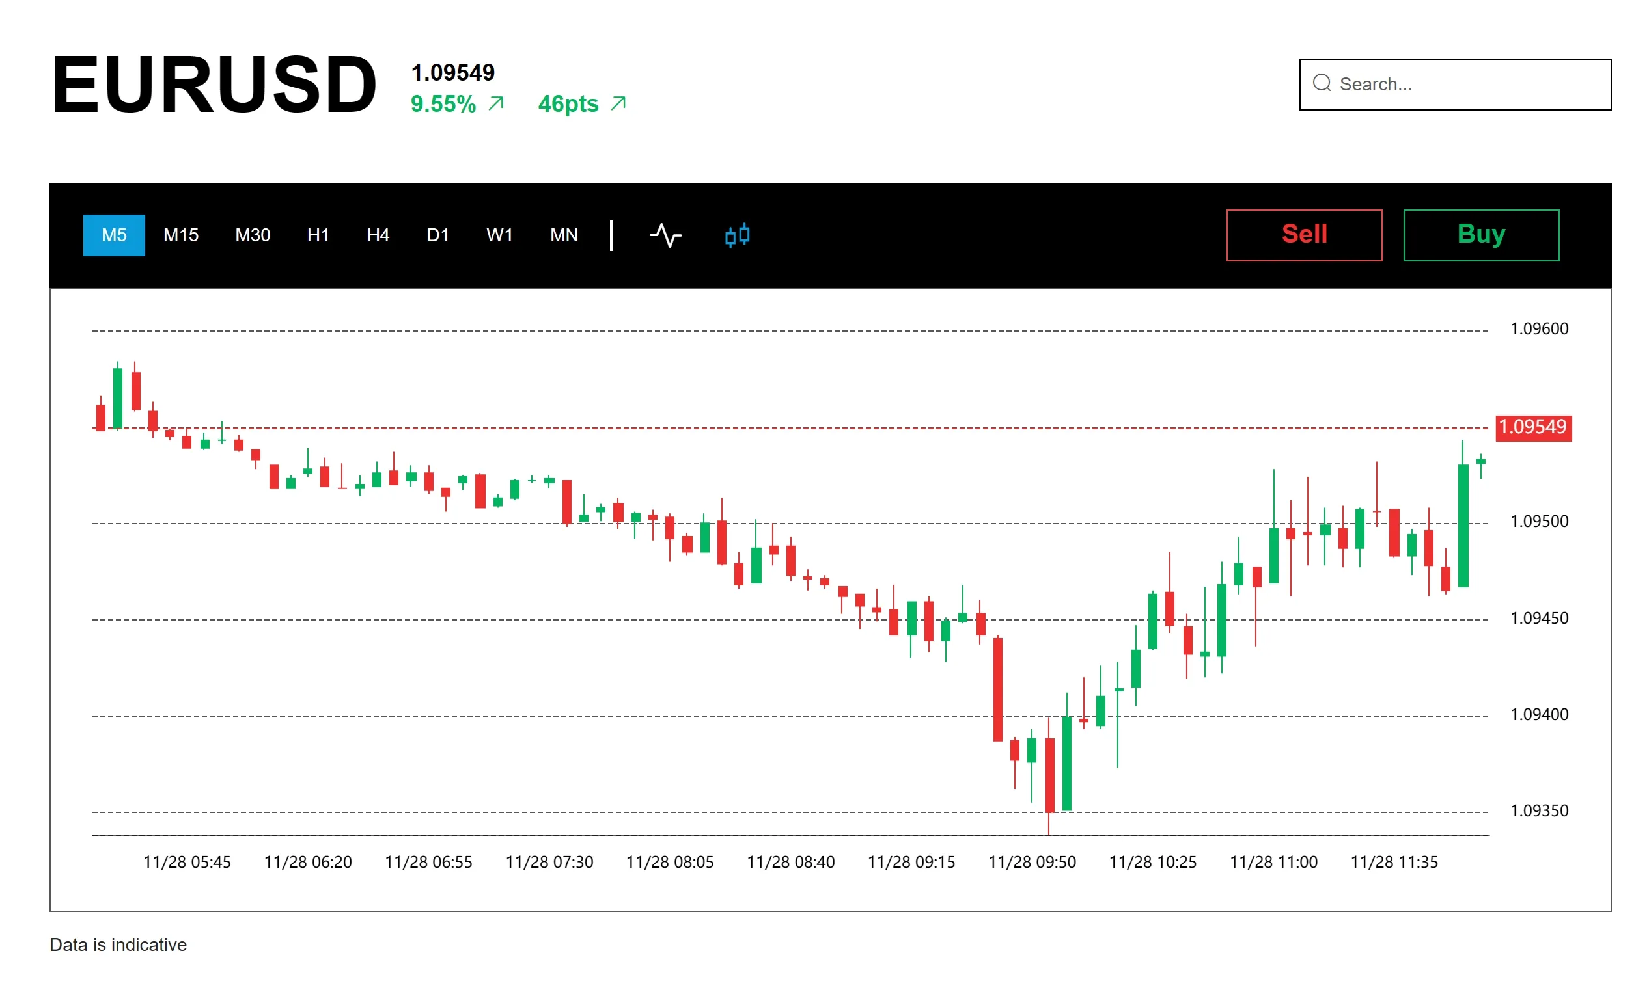1634x990 pixels.
Task: Click the red 1.09549 price marker
Action: point(1533,427)
